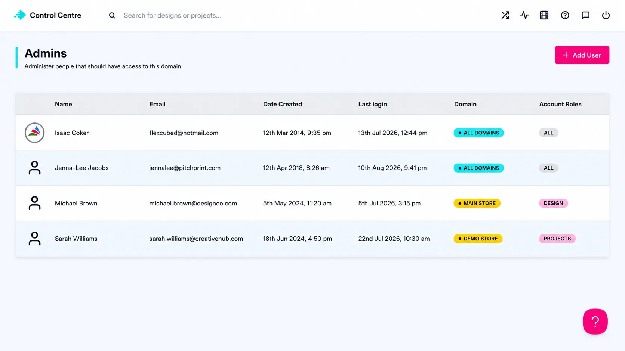This screenshot has height=351, width=625.
Task: Click email michael.brown@designco.com
Action: point(193,203)
